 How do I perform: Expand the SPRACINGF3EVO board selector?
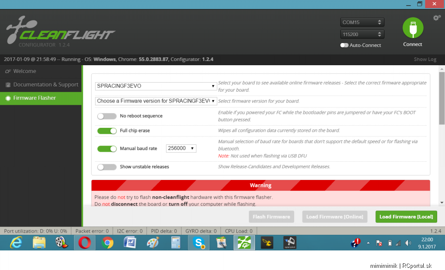(156, 86)
